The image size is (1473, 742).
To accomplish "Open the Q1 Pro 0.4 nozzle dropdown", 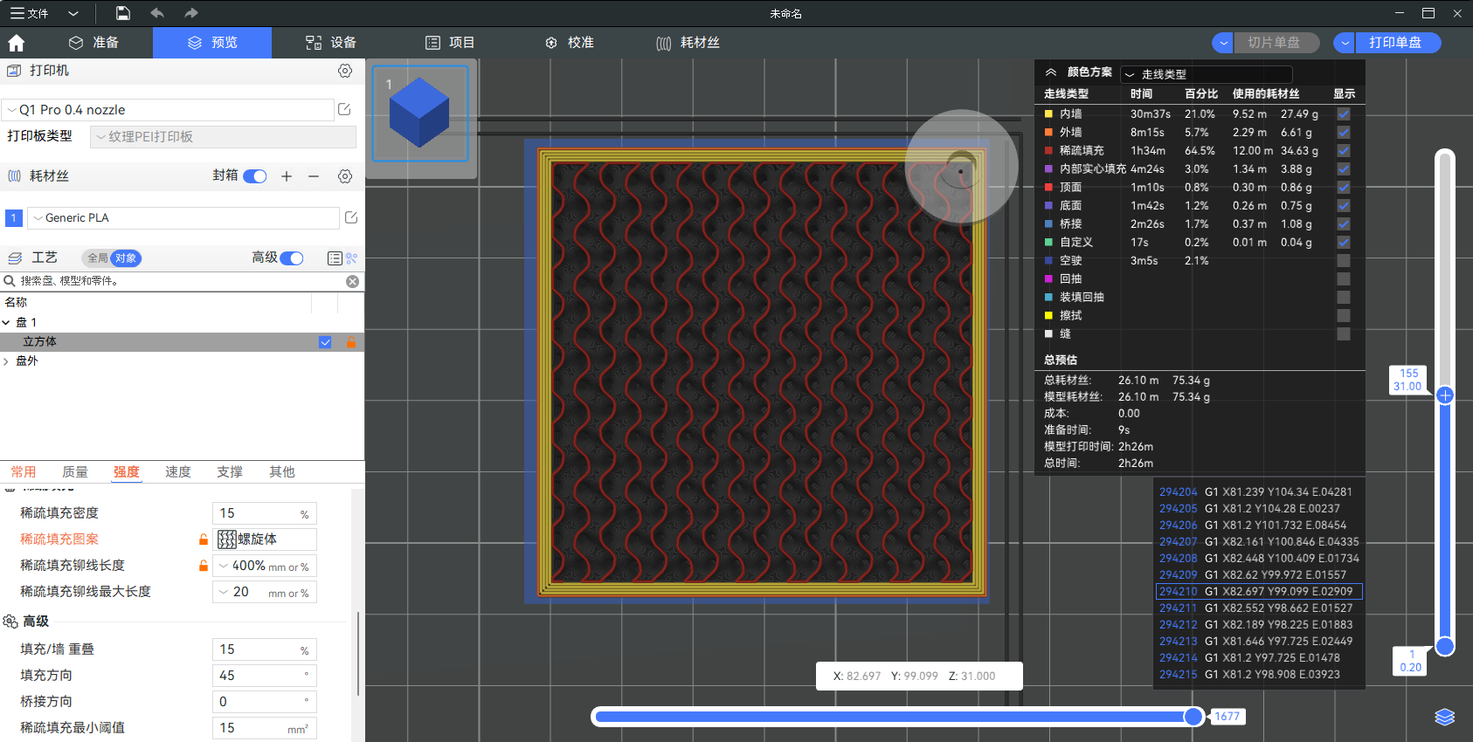I will pos(169,110).
